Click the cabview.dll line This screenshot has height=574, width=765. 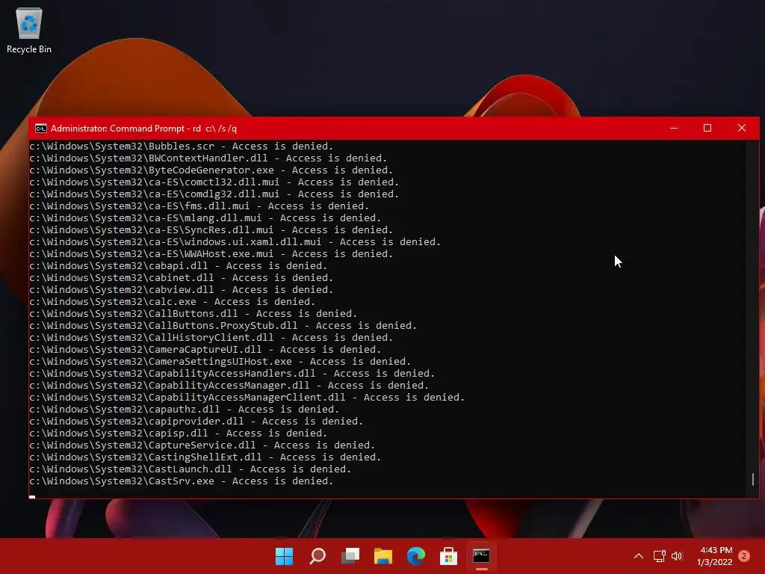pos(181,290)
